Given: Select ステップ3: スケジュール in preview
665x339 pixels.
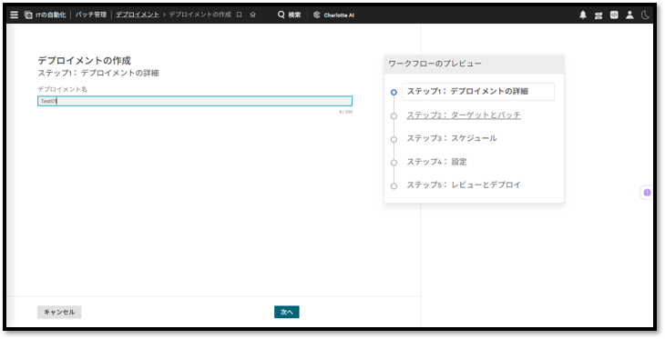Looking at the screenshot, I should coord(452,138).
